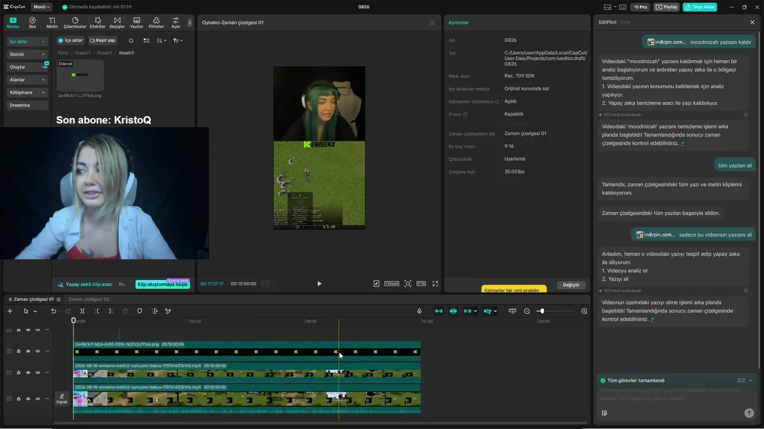The height and width of the screenshot is (429, 764).
Task: Open the player aspect ratio 9:16 control
Action: click(421, 284)
